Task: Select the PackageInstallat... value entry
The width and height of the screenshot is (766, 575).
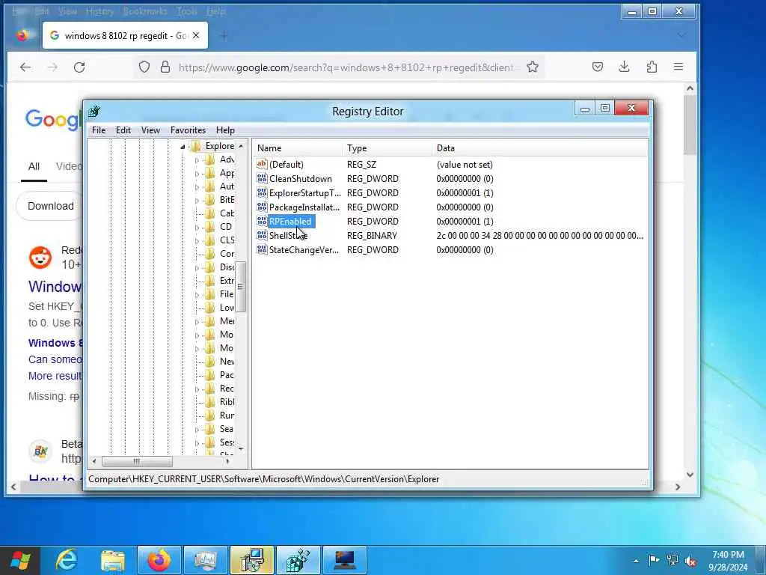Action: (x=304, y=207)
